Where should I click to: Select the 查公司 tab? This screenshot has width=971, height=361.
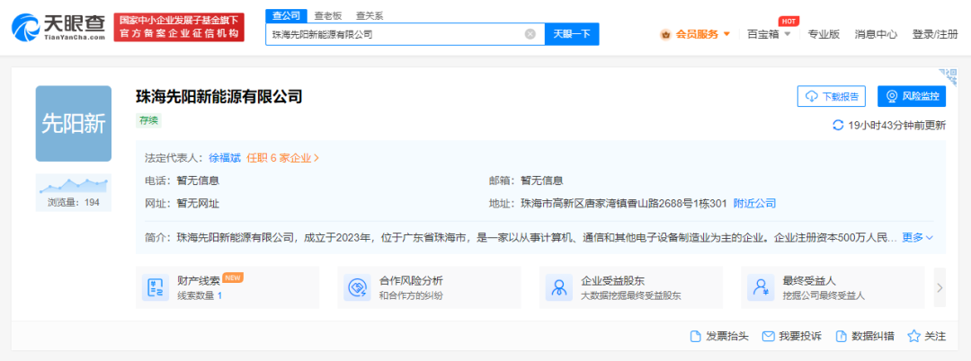(286, 15)
